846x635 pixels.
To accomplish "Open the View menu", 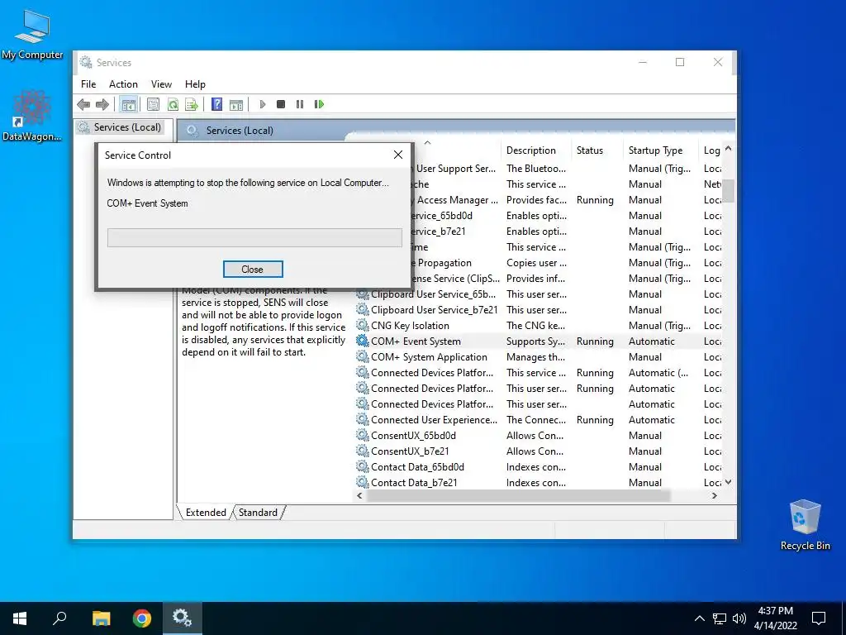I will 161,84.
